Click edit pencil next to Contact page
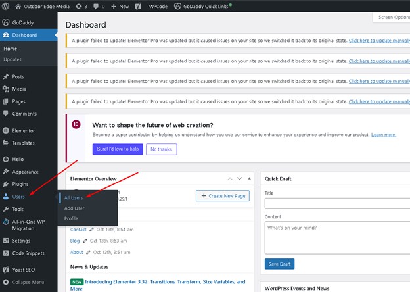The height and width of the screenshot is (292, 410). click(92, 230)
